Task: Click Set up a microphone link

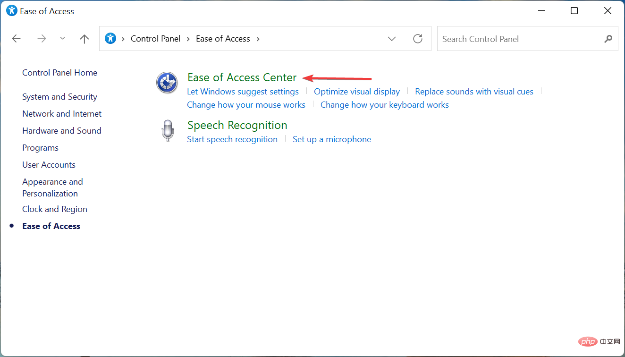Action: 332,139
